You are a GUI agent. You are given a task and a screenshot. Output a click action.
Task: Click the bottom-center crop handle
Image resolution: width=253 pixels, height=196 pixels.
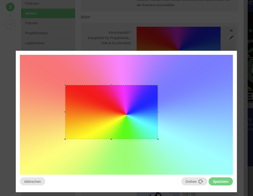tap(111, 139)
